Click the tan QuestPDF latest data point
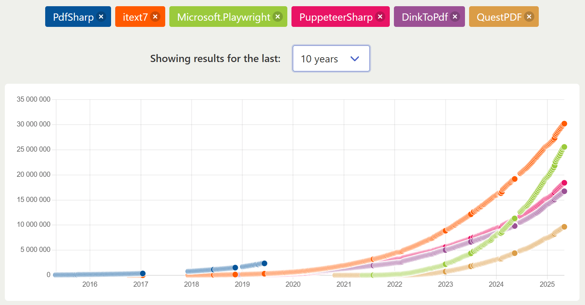The width and height of the screenshot is (585, 305). (564, 227)
